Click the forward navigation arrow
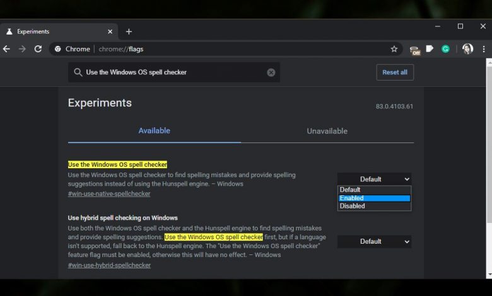Image resolution: width=492 pixels, height=296 pixels. (22, 49)
